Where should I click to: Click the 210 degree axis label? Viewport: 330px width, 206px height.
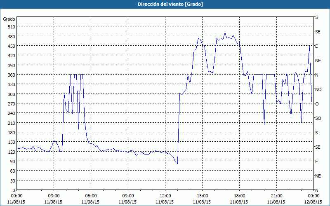tap(12, 123)
